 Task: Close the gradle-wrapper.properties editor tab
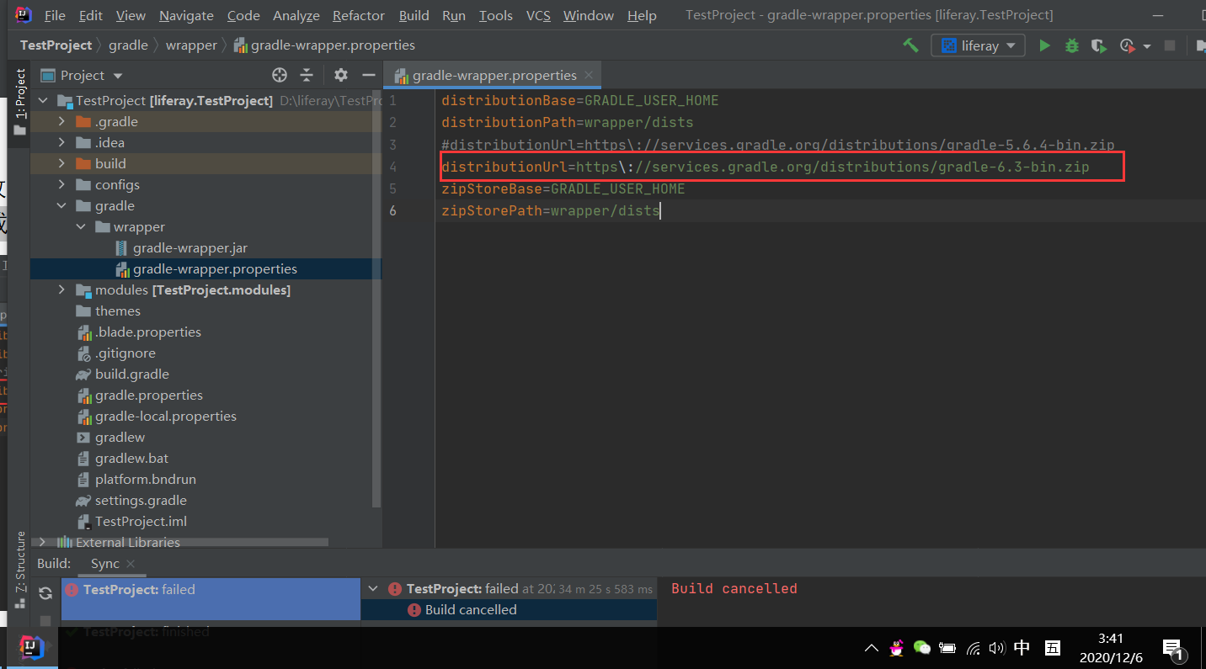pos(590,75)
